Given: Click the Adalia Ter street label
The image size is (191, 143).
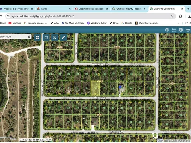Looking at the screenshot, I should pos(117,132).
